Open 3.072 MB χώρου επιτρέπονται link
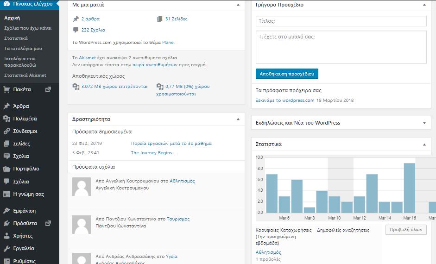The height and width of the screenshot is (264, 436). (114, 87)
